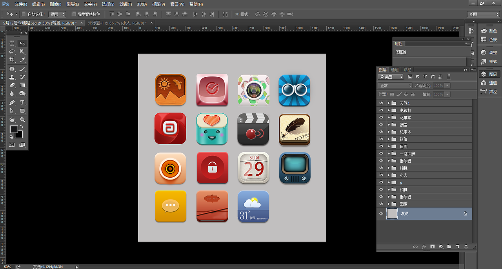
Task: Filter layers by type (T) icon
Action: pos(425,77)
